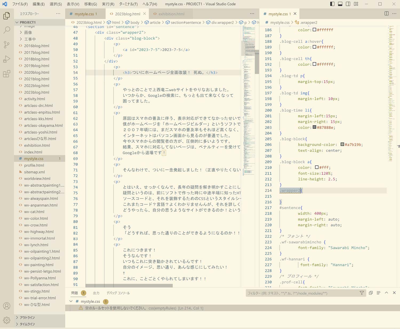Open the Search view in activity bar
Image resolution: width=400 pixels, height=329 pixels.
click(7, 30)
